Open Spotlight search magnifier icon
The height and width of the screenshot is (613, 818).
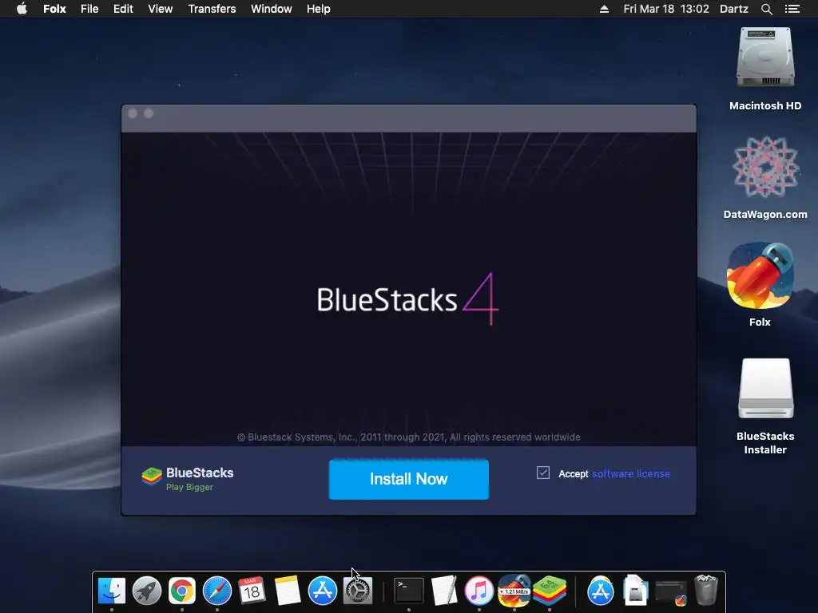click(x=766, y=9)
